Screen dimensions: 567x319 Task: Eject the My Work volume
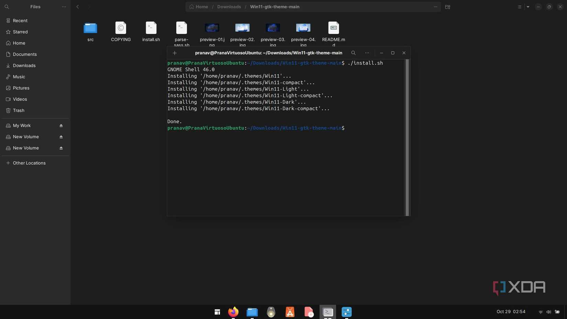61,125
